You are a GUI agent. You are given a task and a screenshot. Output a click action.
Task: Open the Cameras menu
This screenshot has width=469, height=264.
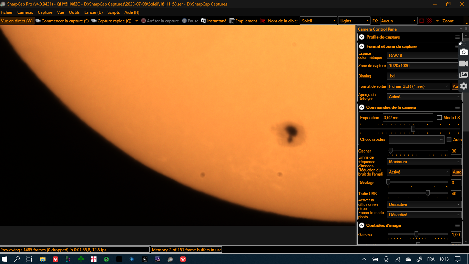click(25, 12)
